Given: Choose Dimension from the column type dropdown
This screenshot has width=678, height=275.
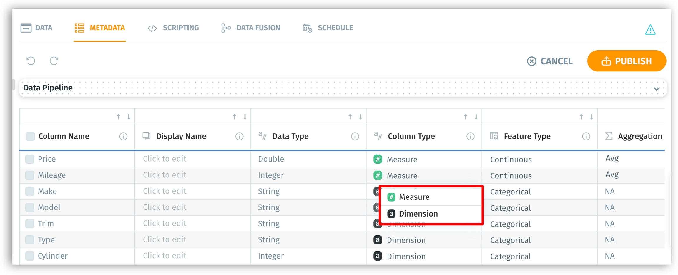Looking at the screenshot, I should 418,214.
